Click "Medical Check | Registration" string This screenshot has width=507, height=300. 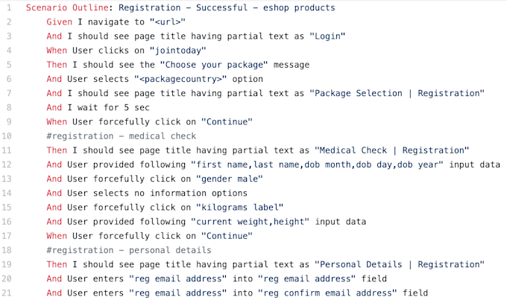(x=392, y=150)
